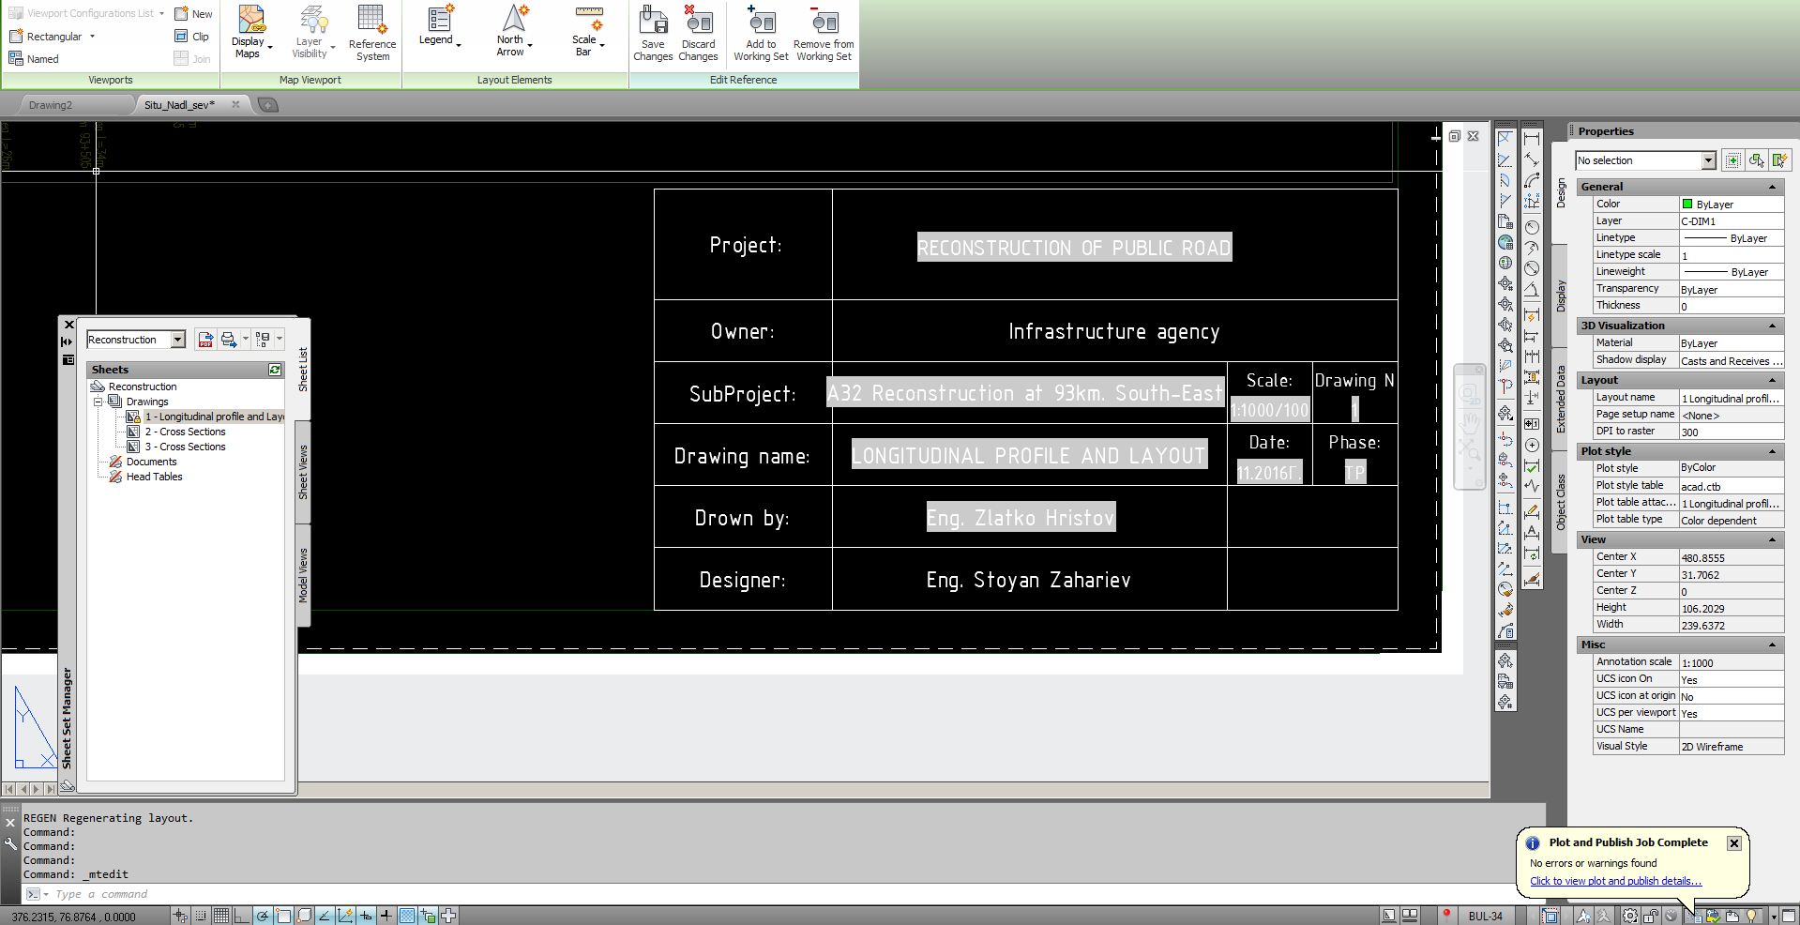Click the ByLayer green color swatch

click(1687, 204)
